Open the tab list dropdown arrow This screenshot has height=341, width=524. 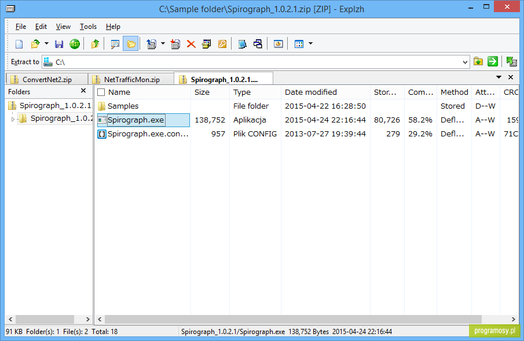pyautogui.click(x=499, y=77)
